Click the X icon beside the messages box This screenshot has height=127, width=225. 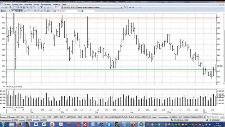pos(125,7)
